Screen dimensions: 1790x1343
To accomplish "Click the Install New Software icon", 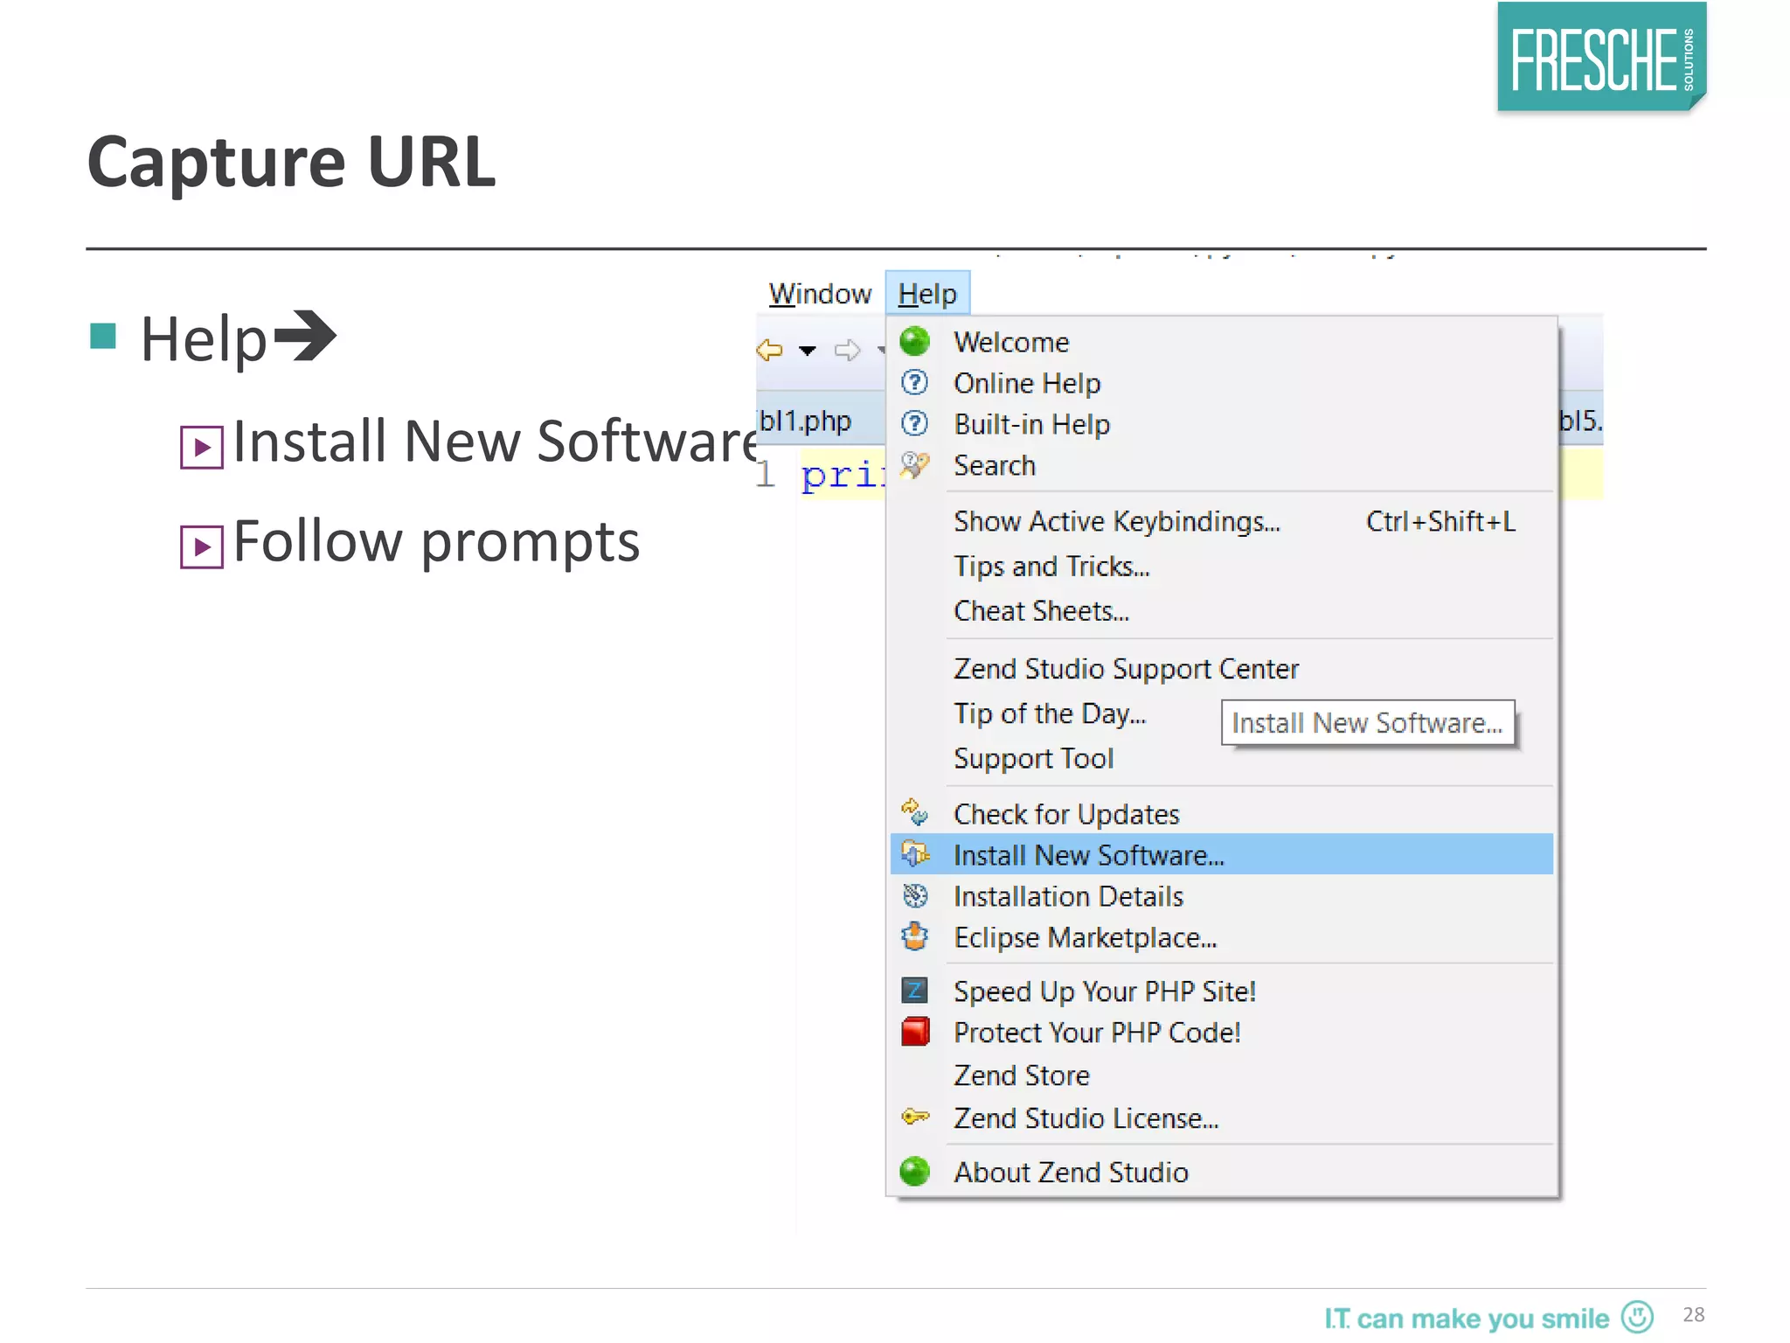I will pyautogui.click(x=914, y=853).
